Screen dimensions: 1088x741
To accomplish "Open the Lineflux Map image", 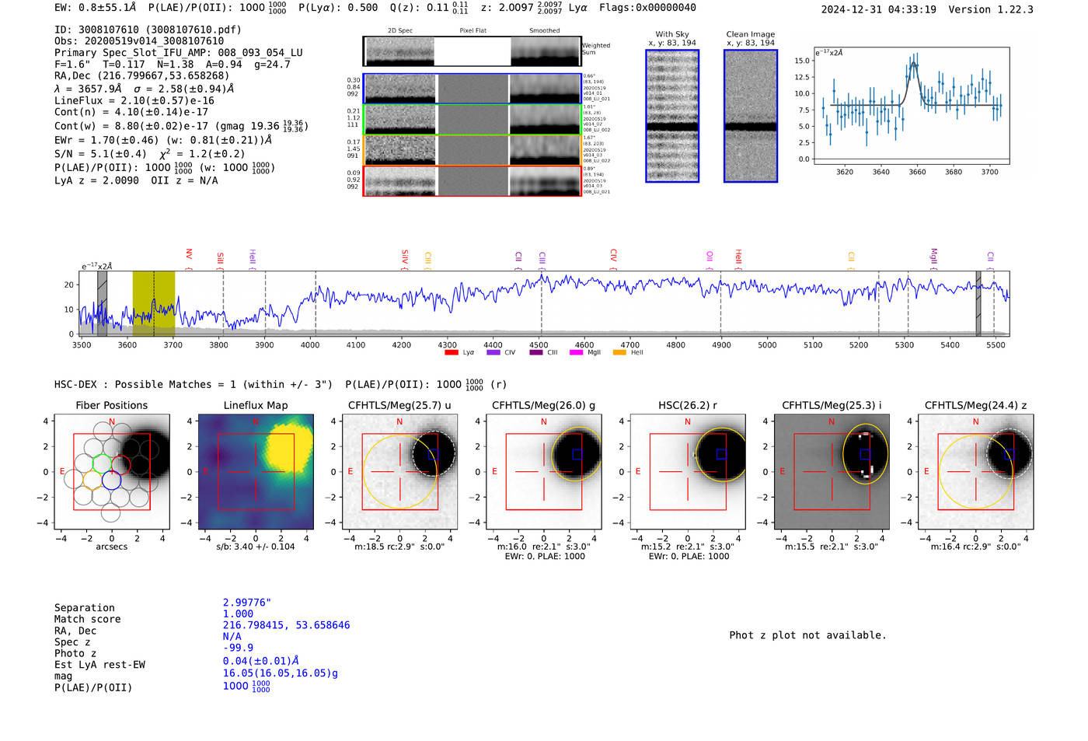I will [x=256, y=472].
